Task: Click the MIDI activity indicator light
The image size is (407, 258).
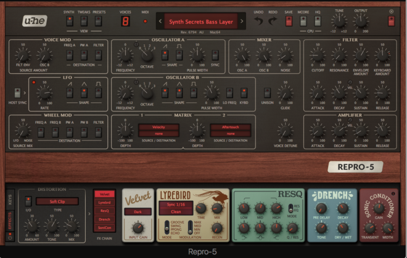Action: coord(145,22)
